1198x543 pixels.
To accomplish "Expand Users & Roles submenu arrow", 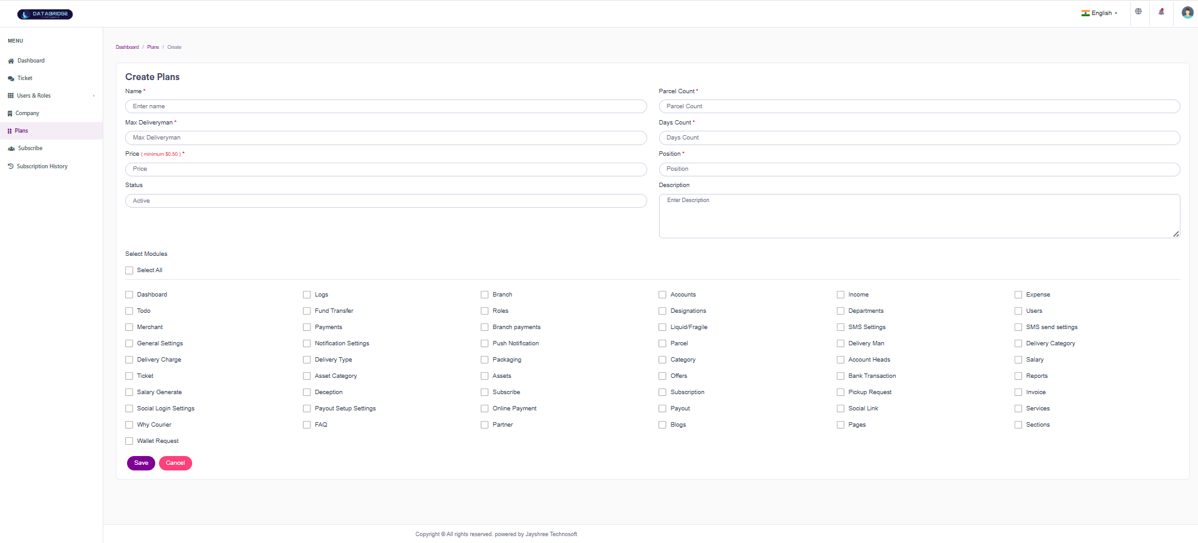I will [94, 96].
